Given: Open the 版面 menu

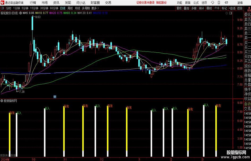Looking at the screenshot, I should coord(188,3).
